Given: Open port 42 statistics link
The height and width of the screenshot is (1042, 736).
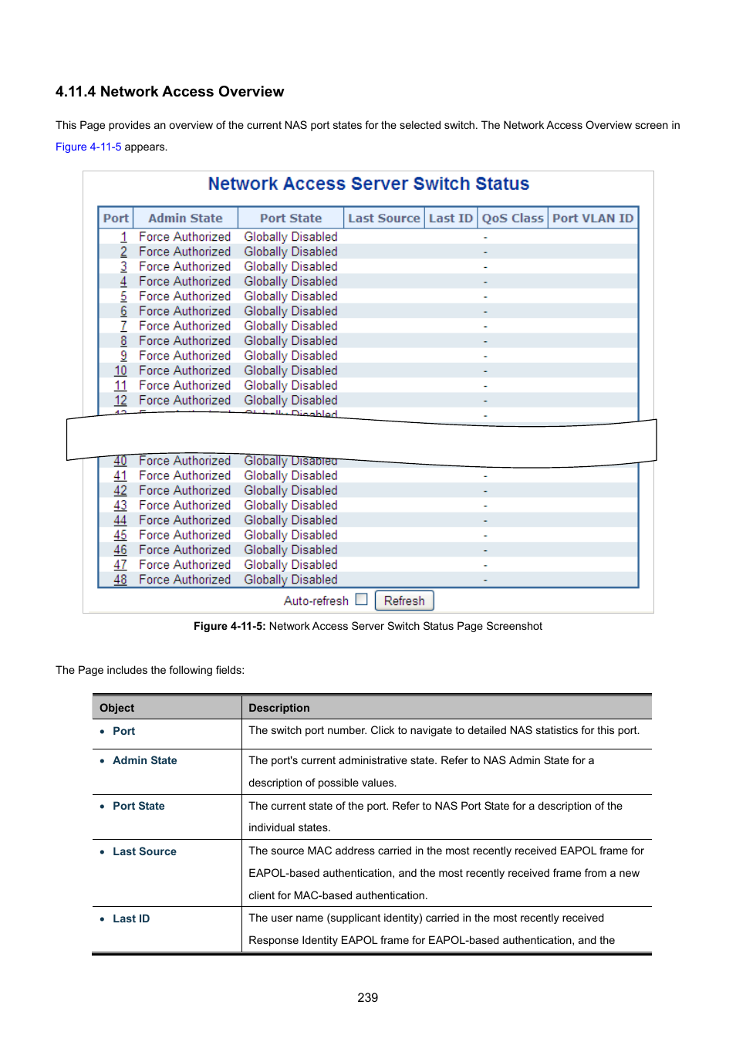Looking at the screenshot, I should [x=120, y=490].
